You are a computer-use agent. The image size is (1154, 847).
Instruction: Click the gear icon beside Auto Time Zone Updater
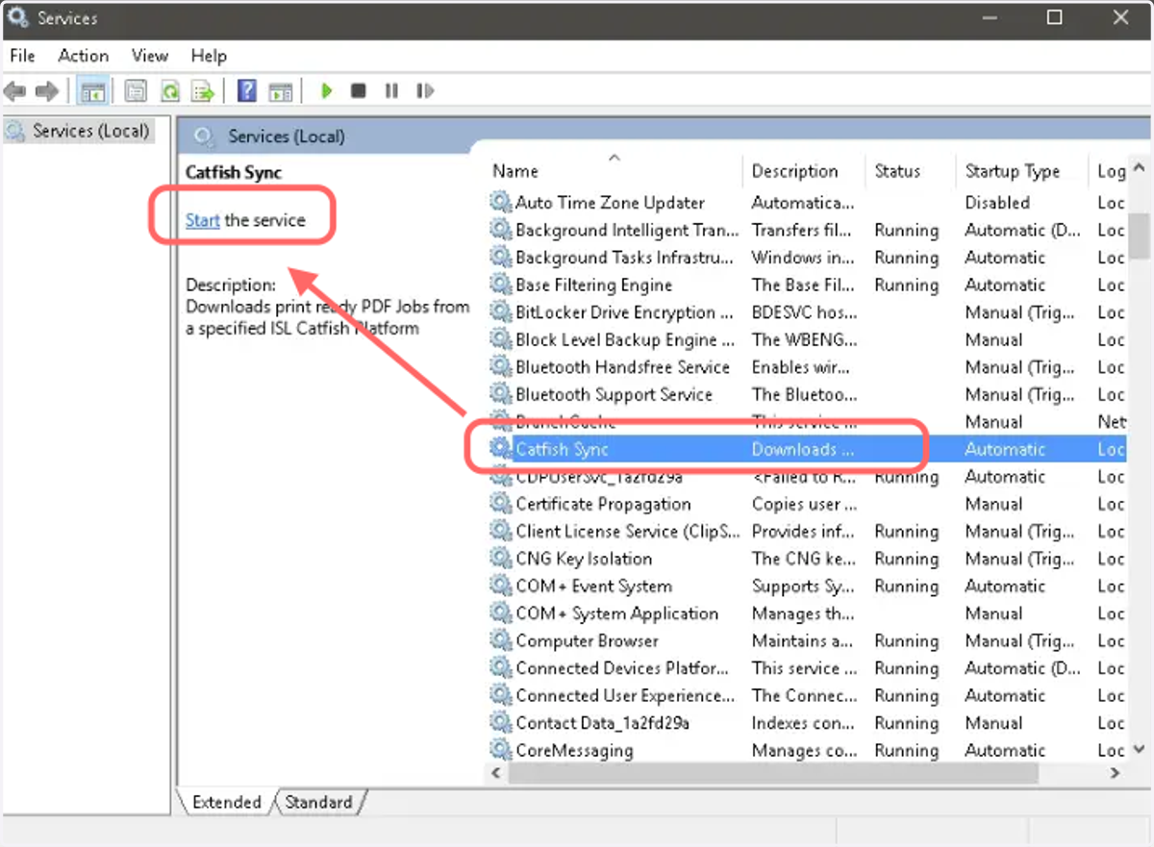[500, 203]
